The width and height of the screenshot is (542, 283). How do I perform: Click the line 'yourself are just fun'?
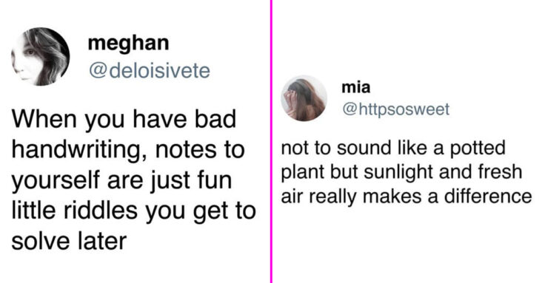[x=121, y=181]
